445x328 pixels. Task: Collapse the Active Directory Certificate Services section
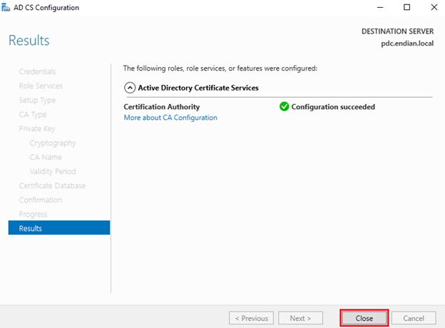pos(130,88)
